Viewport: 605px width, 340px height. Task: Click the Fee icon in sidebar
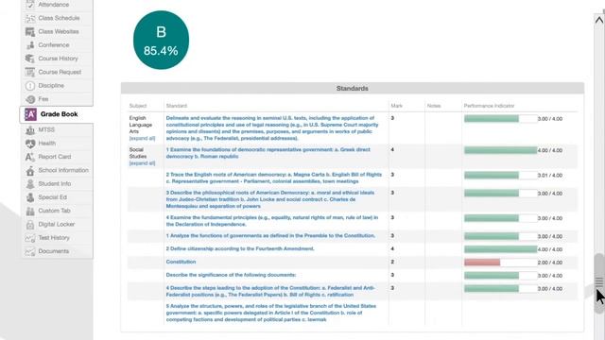pos(30,99)
